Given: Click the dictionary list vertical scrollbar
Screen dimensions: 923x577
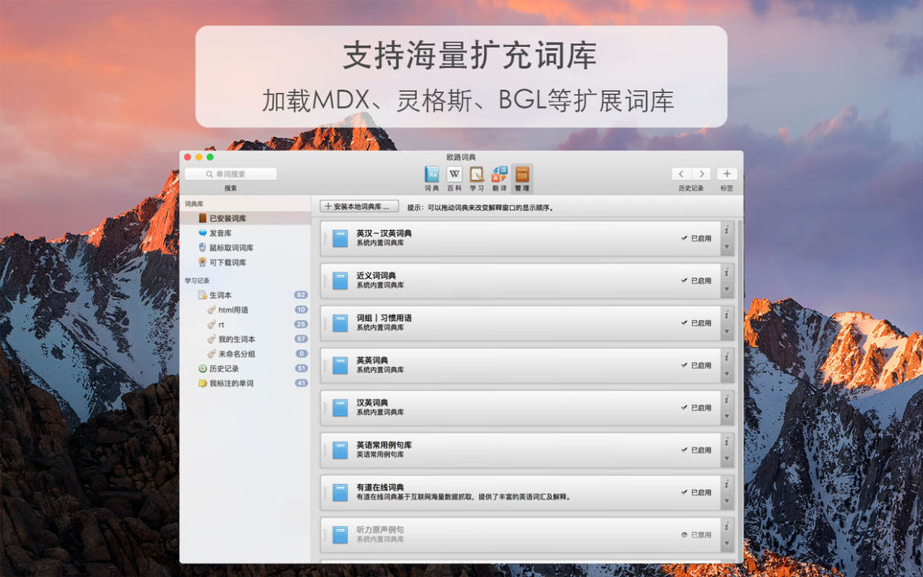Looking at the screenshot, I should click(x=739, y=390).
